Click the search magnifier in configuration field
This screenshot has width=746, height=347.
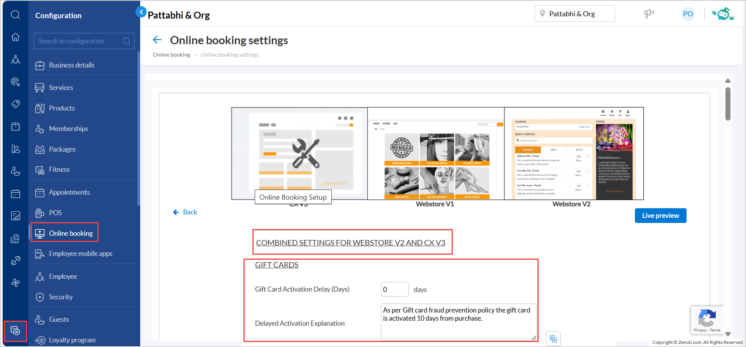click(127, 41)
